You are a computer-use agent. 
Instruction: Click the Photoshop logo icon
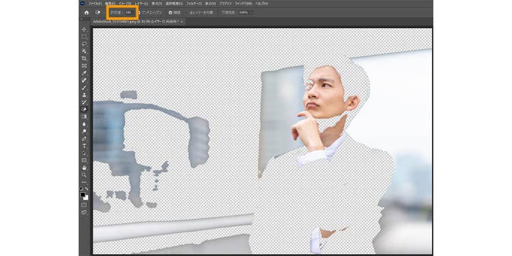pyautogui.click(x=82, y=3)
